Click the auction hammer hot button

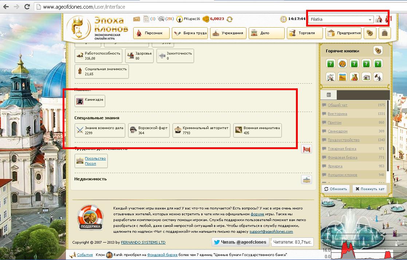378,77
